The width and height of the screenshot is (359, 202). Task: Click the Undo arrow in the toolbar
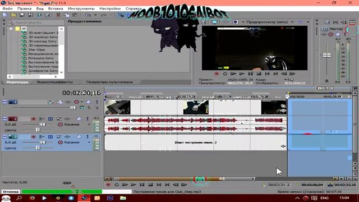coord(88,15)
